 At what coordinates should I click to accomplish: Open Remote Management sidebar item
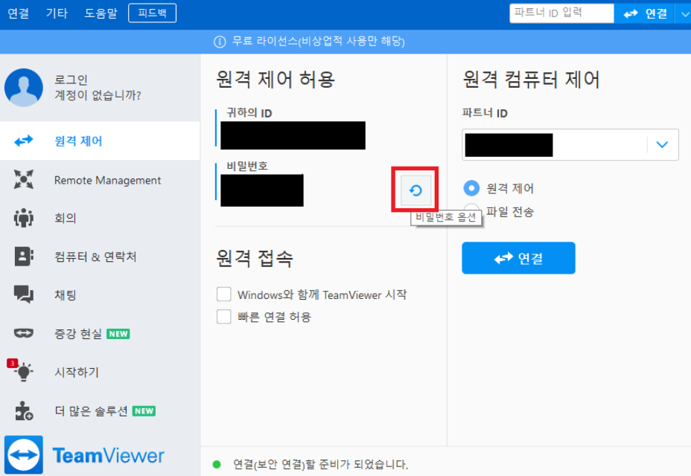click(x=100, y=180)
